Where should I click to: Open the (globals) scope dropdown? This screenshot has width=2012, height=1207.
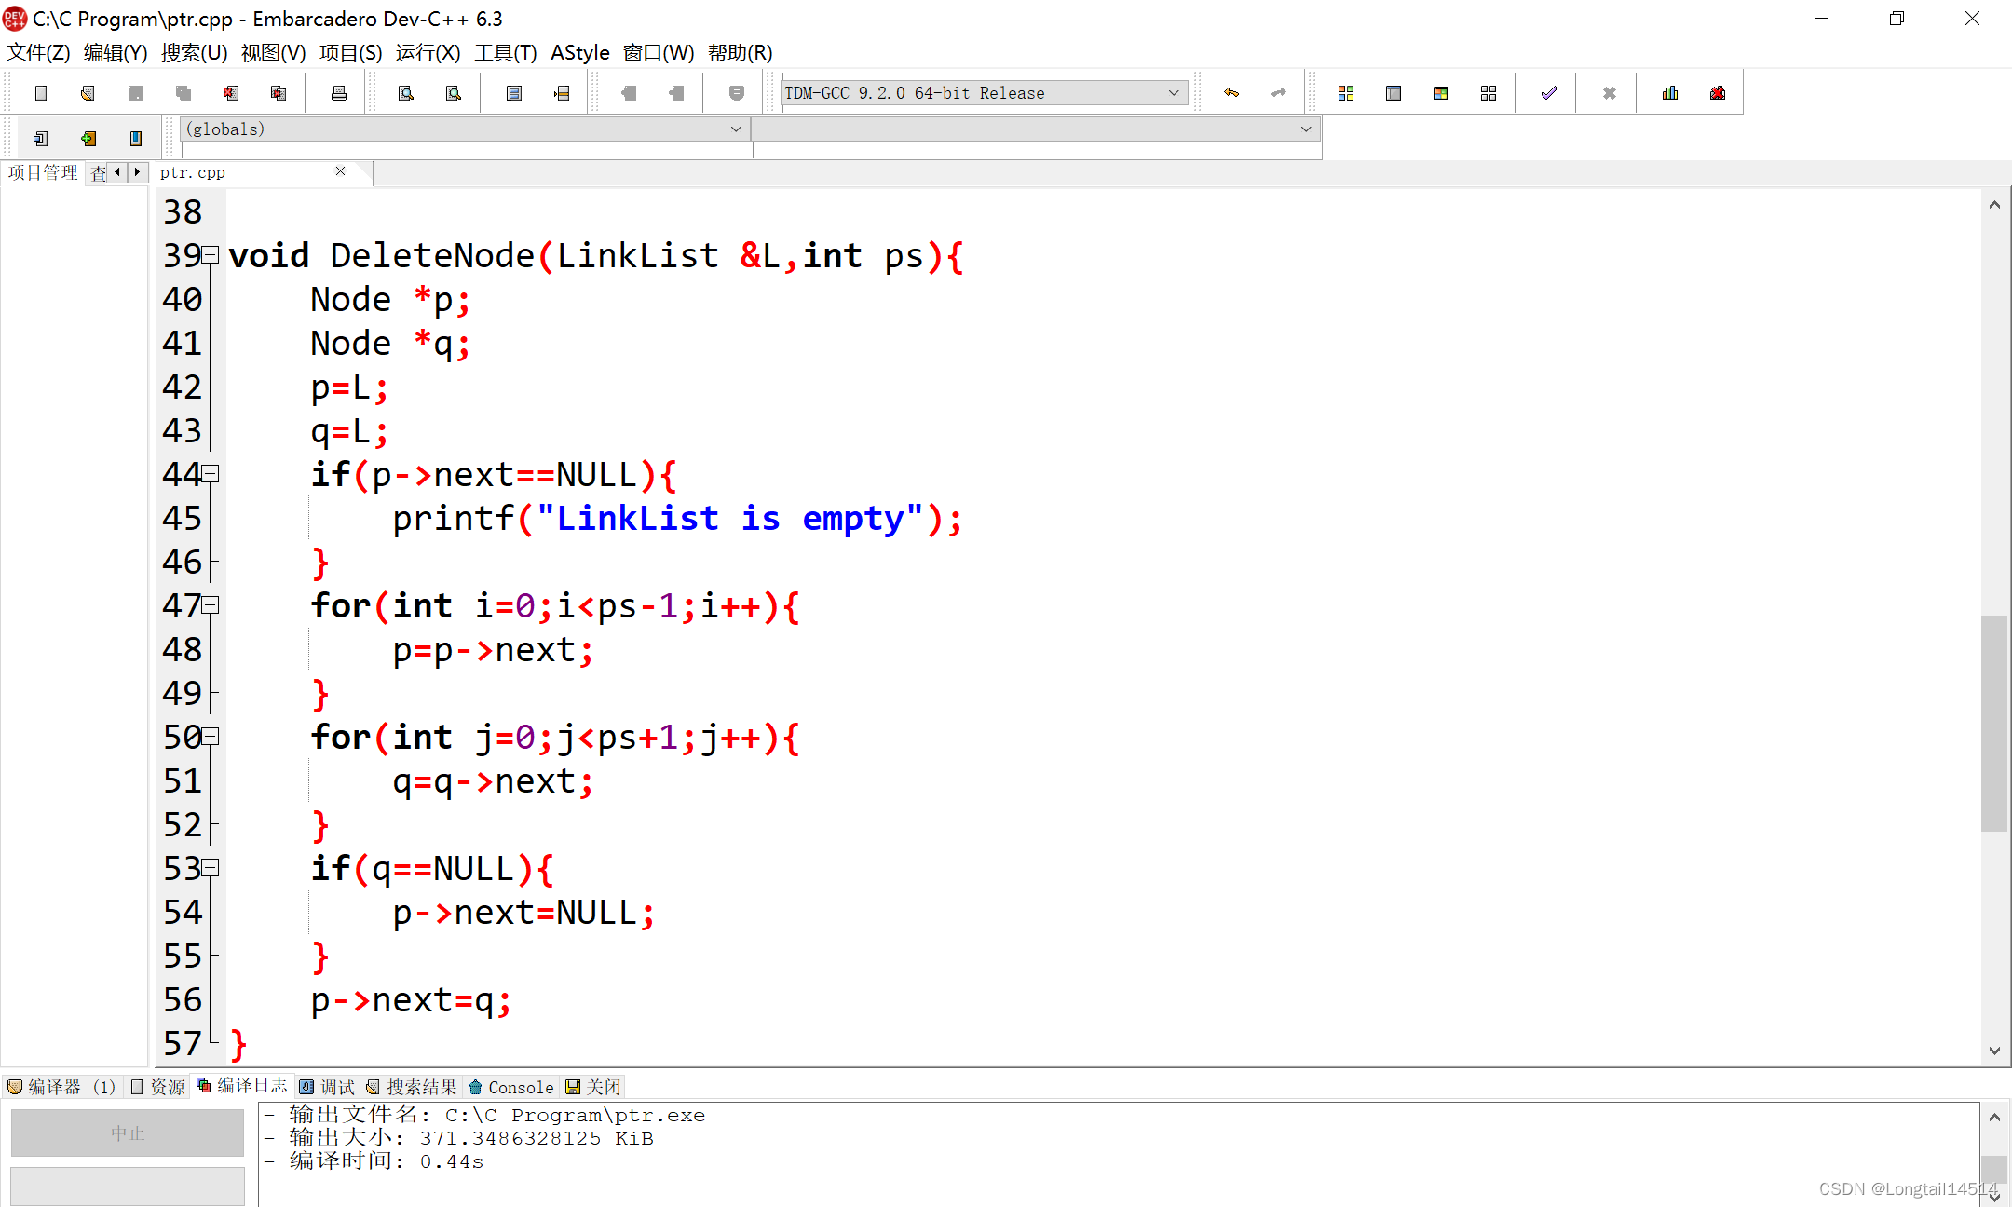pos(736,129)
